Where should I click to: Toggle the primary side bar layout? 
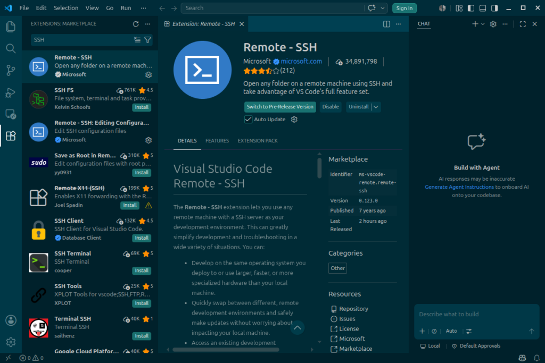pyautogui.click(x=471, y=8)
